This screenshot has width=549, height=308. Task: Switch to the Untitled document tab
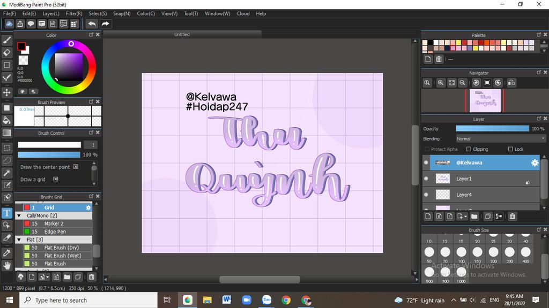(x=182, y=34)
